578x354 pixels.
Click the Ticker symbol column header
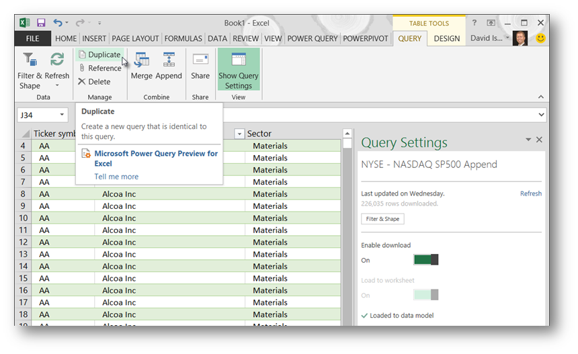[x=54, y=134]
